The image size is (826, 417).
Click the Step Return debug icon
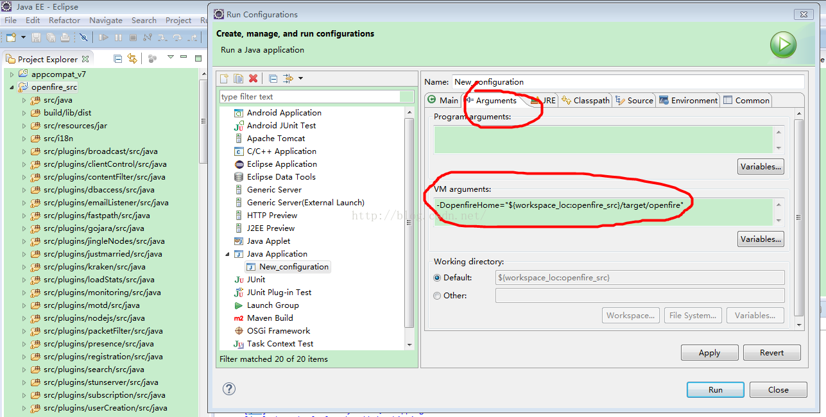point(193,38)
